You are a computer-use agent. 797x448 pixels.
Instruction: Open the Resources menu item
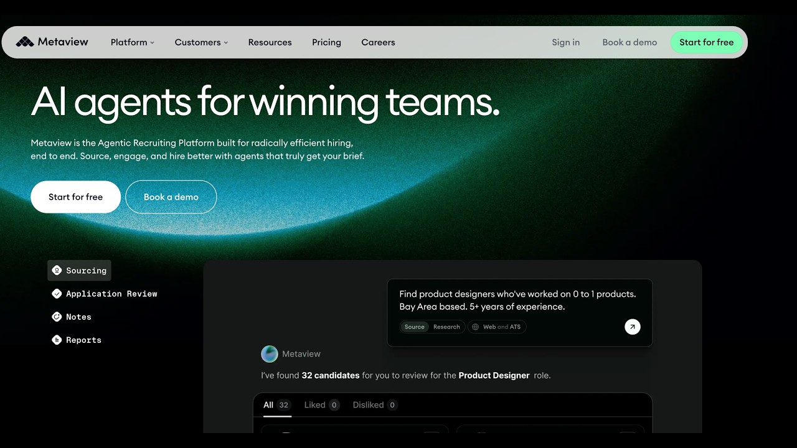point(270,42)
